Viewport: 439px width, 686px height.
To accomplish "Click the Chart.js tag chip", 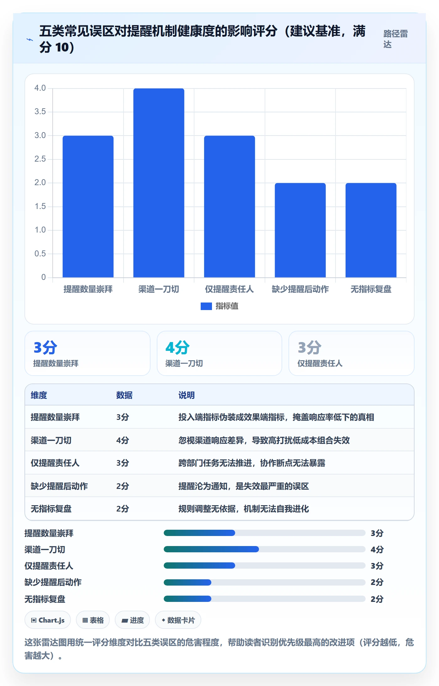I will [48, 620].
